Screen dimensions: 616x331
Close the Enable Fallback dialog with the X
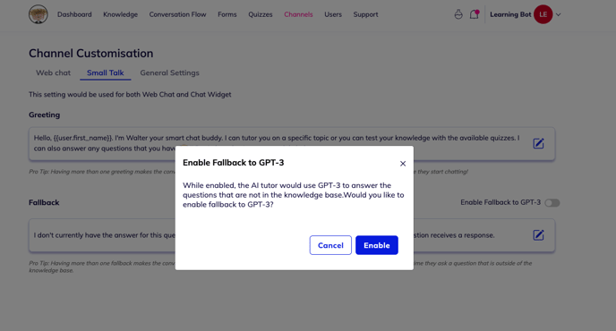403,164
